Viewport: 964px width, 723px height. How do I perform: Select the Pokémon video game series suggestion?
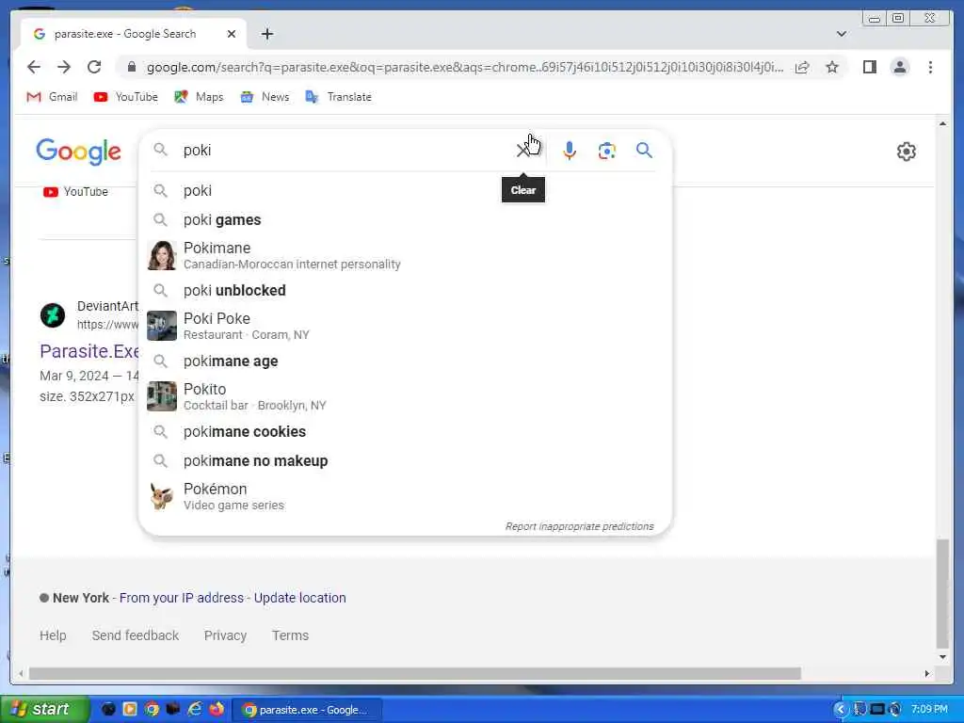tap(406, 496)
